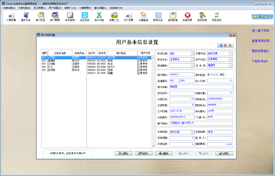Click the 删除 delete button
275x176 pixels.
click(x=164, y=154)
